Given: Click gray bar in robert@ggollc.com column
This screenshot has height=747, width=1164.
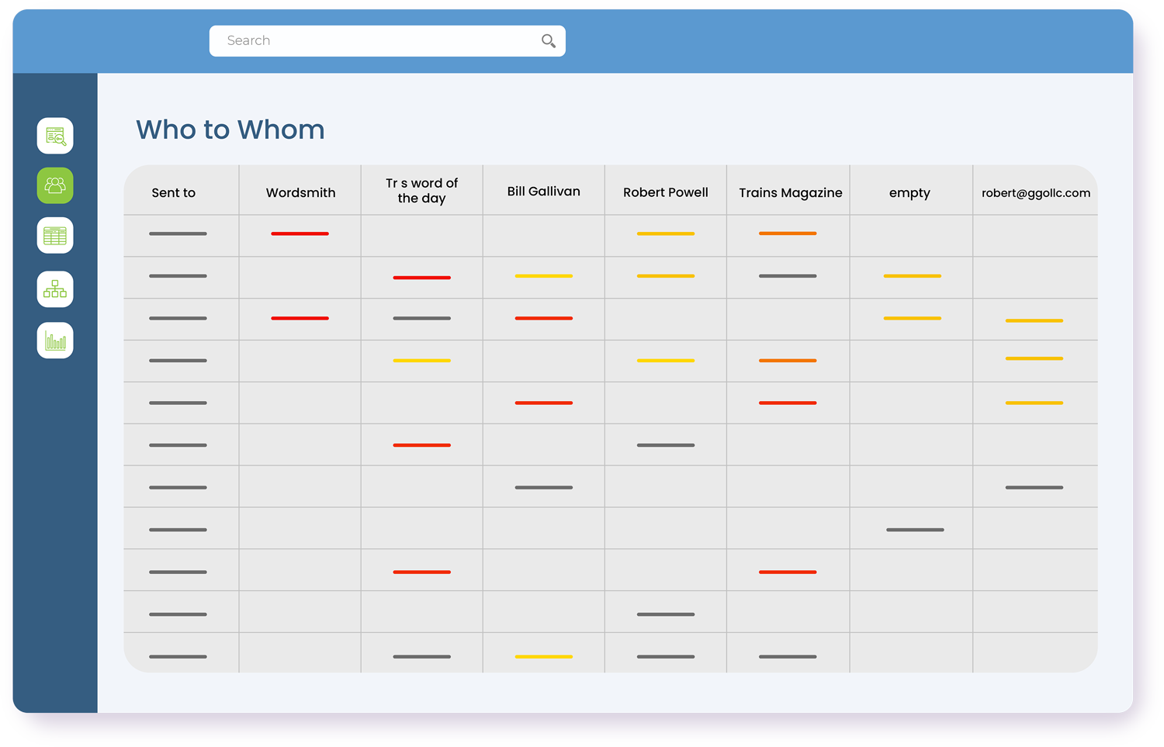Looking at the screenshot, I should click(x=1034, y=487).
